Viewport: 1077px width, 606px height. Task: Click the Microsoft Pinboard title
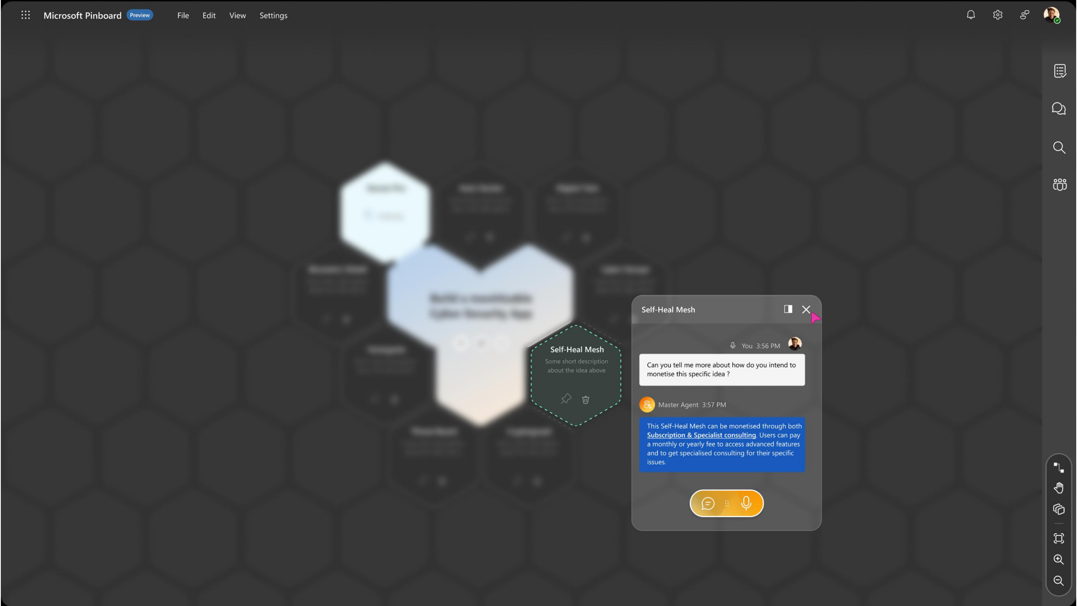pyautogui.click(x=82, y=15)
